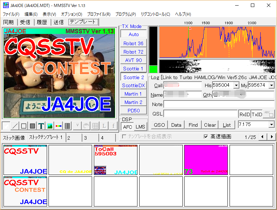Switch to stock template tab 4

coord(107,138)
